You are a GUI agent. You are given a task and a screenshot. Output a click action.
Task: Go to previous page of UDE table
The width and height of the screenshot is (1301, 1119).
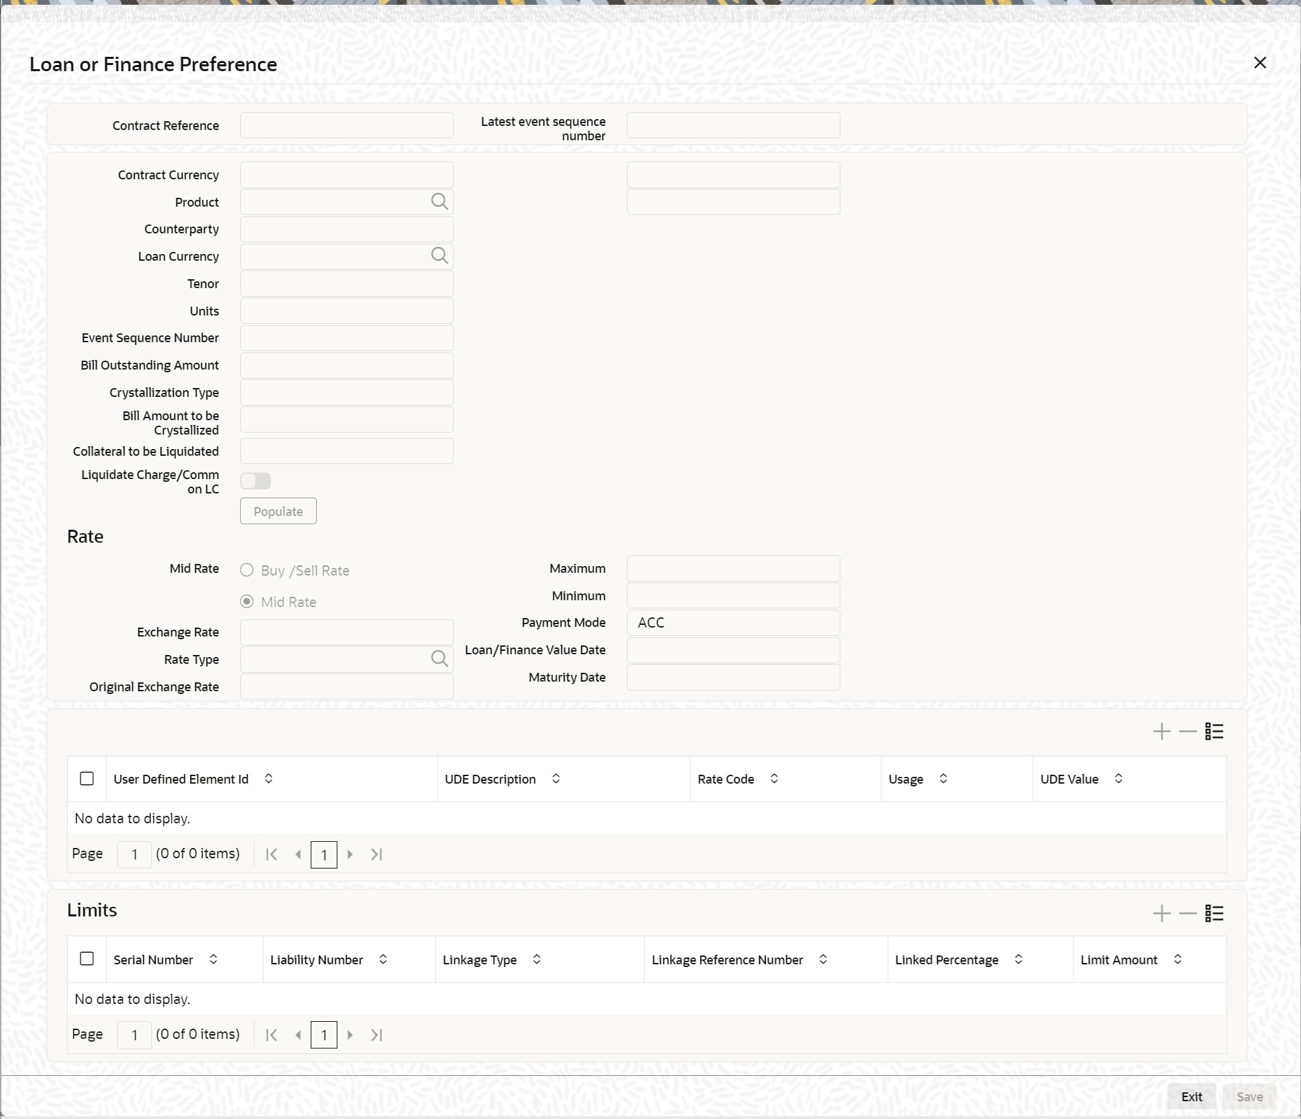click(x=298, y=854)
